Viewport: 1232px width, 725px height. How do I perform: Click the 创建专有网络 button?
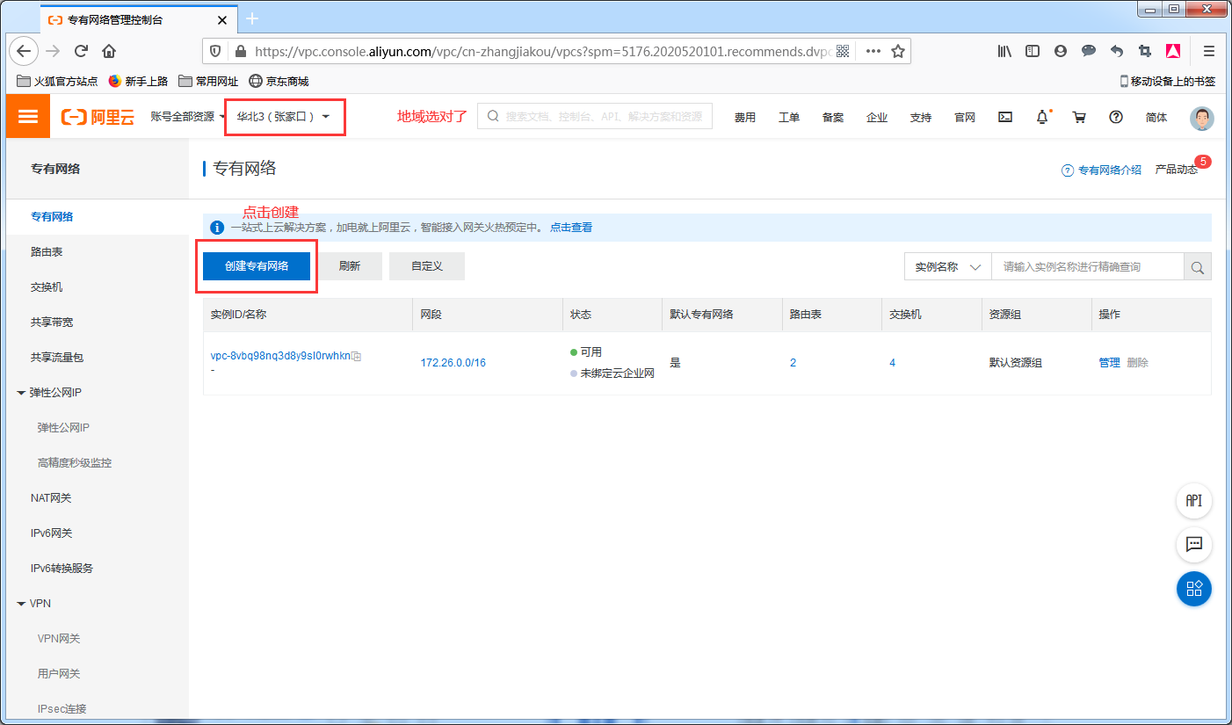[x=256, y=265]
